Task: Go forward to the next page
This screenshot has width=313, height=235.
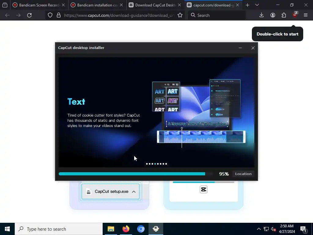Action: [18, 15]
